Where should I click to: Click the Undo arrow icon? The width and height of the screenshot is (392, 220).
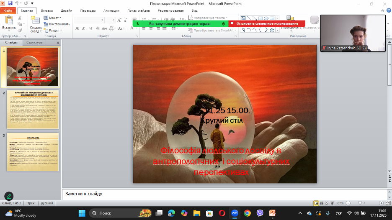(17, 3)
